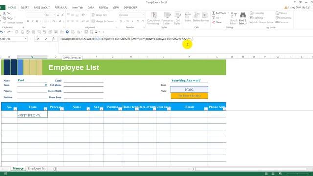Open the Name Box dropdown arrow
Screen dimensions: 313x176
(x=26, y=39)
